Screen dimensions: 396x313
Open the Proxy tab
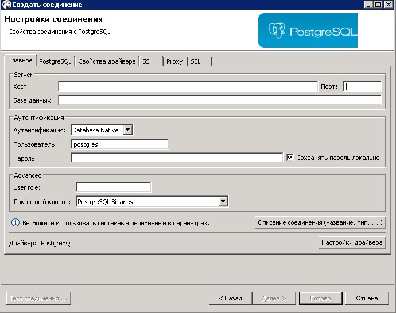[x=174, y=61]
